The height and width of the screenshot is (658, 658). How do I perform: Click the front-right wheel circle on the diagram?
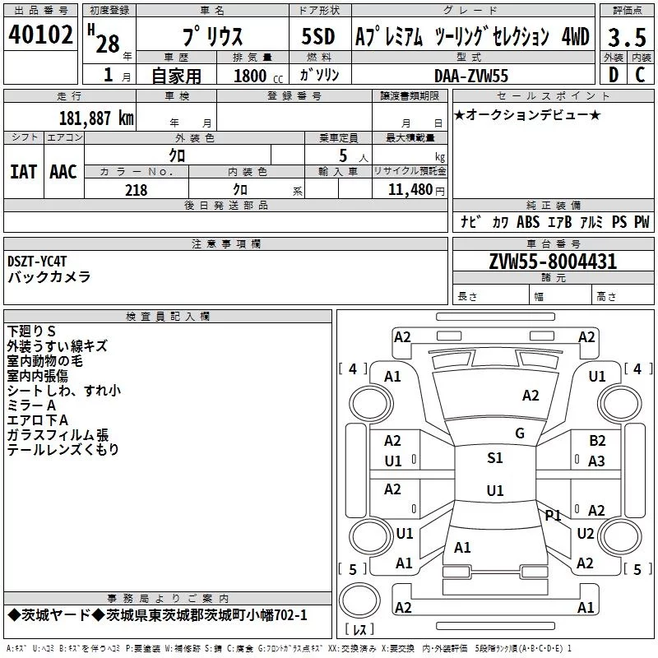click(620, 404)
